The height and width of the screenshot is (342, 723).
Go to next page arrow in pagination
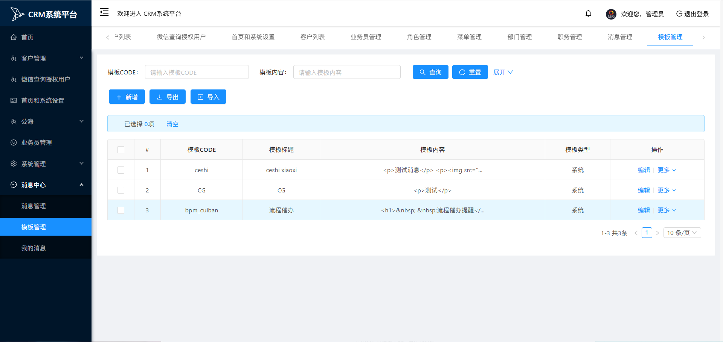point(657,233)
